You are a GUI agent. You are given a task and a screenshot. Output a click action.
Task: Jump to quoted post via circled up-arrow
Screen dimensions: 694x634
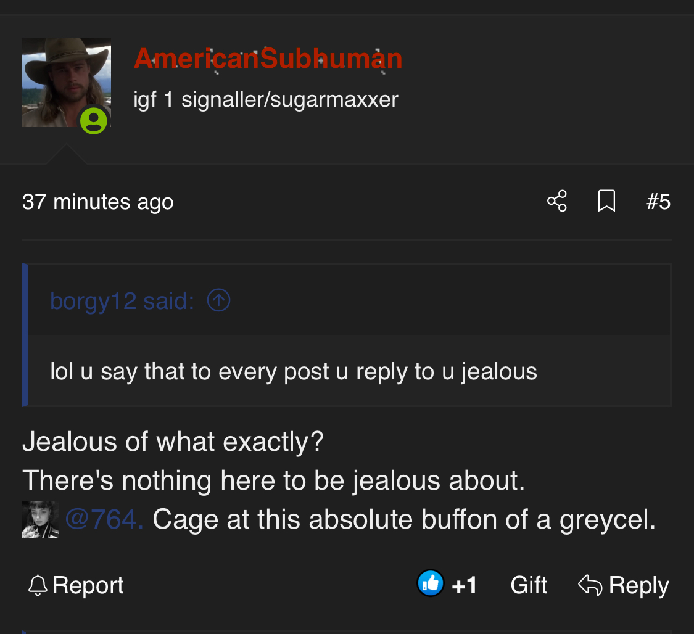pyautogui.click(x=218, y=301)
